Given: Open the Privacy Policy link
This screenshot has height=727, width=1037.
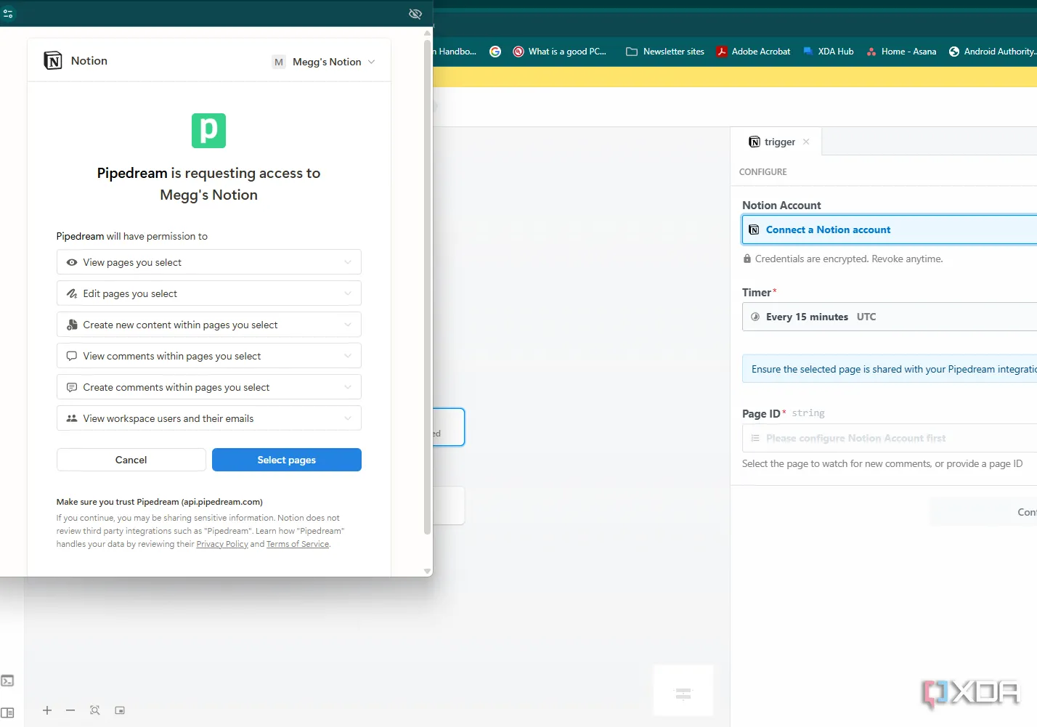Looking at the screenshot, I should tap(222, 544).
